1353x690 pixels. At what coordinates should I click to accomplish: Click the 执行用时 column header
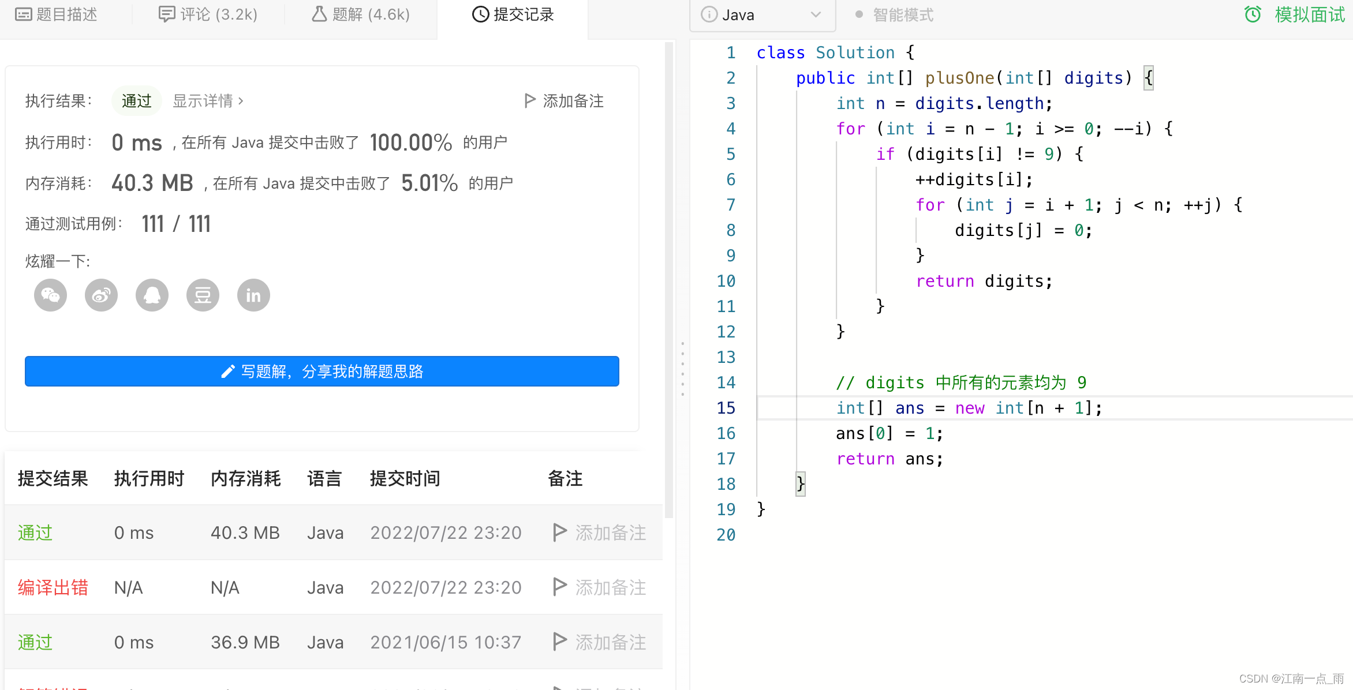[x=149, y=478]
